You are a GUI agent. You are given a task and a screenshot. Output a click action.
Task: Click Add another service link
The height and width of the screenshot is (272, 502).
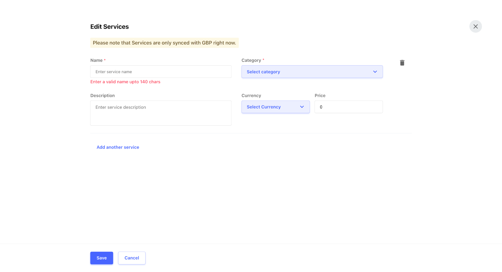[118, 147]
